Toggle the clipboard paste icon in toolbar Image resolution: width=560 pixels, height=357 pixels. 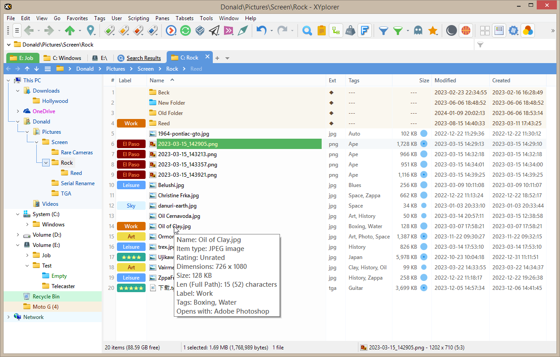(321, 30)
